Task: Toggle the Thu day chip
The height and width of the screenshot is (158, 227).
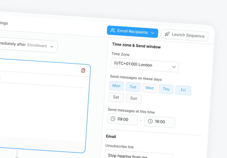Action: coord(166,89)
